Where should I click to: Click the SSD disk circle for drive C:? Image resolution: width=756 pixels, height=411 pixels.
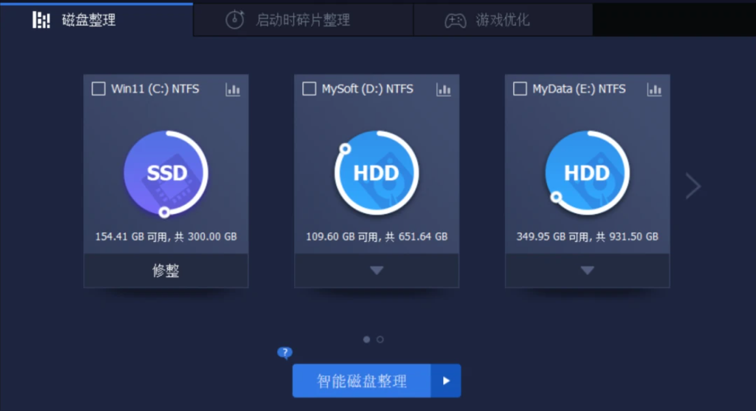pyautogui.click(x=166, y=174)
